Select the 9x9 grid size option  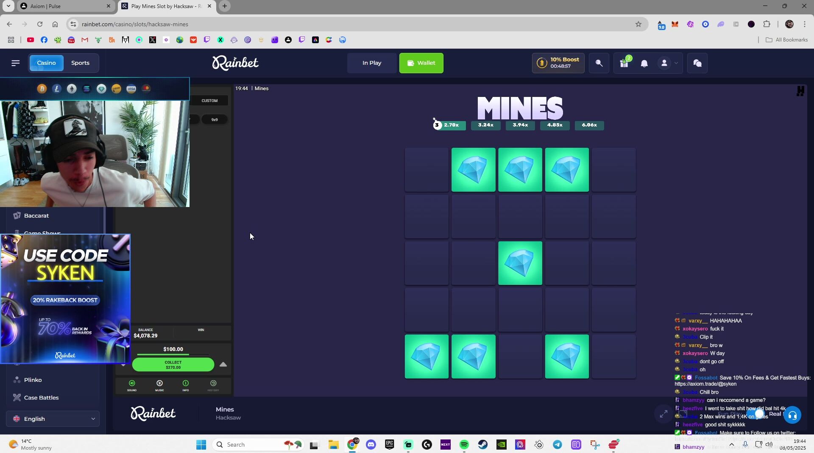click(x=215, y=120)
